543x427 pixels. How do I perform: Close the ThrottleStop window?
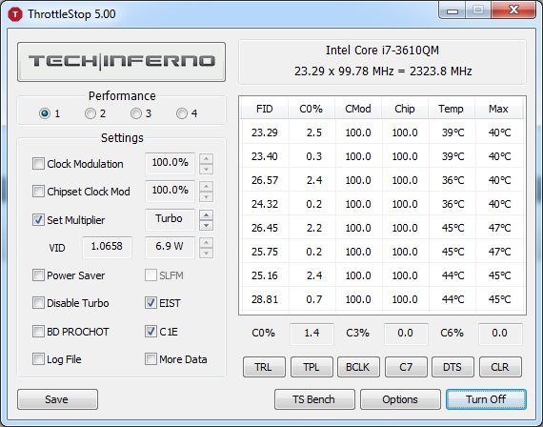coord(513,10)
